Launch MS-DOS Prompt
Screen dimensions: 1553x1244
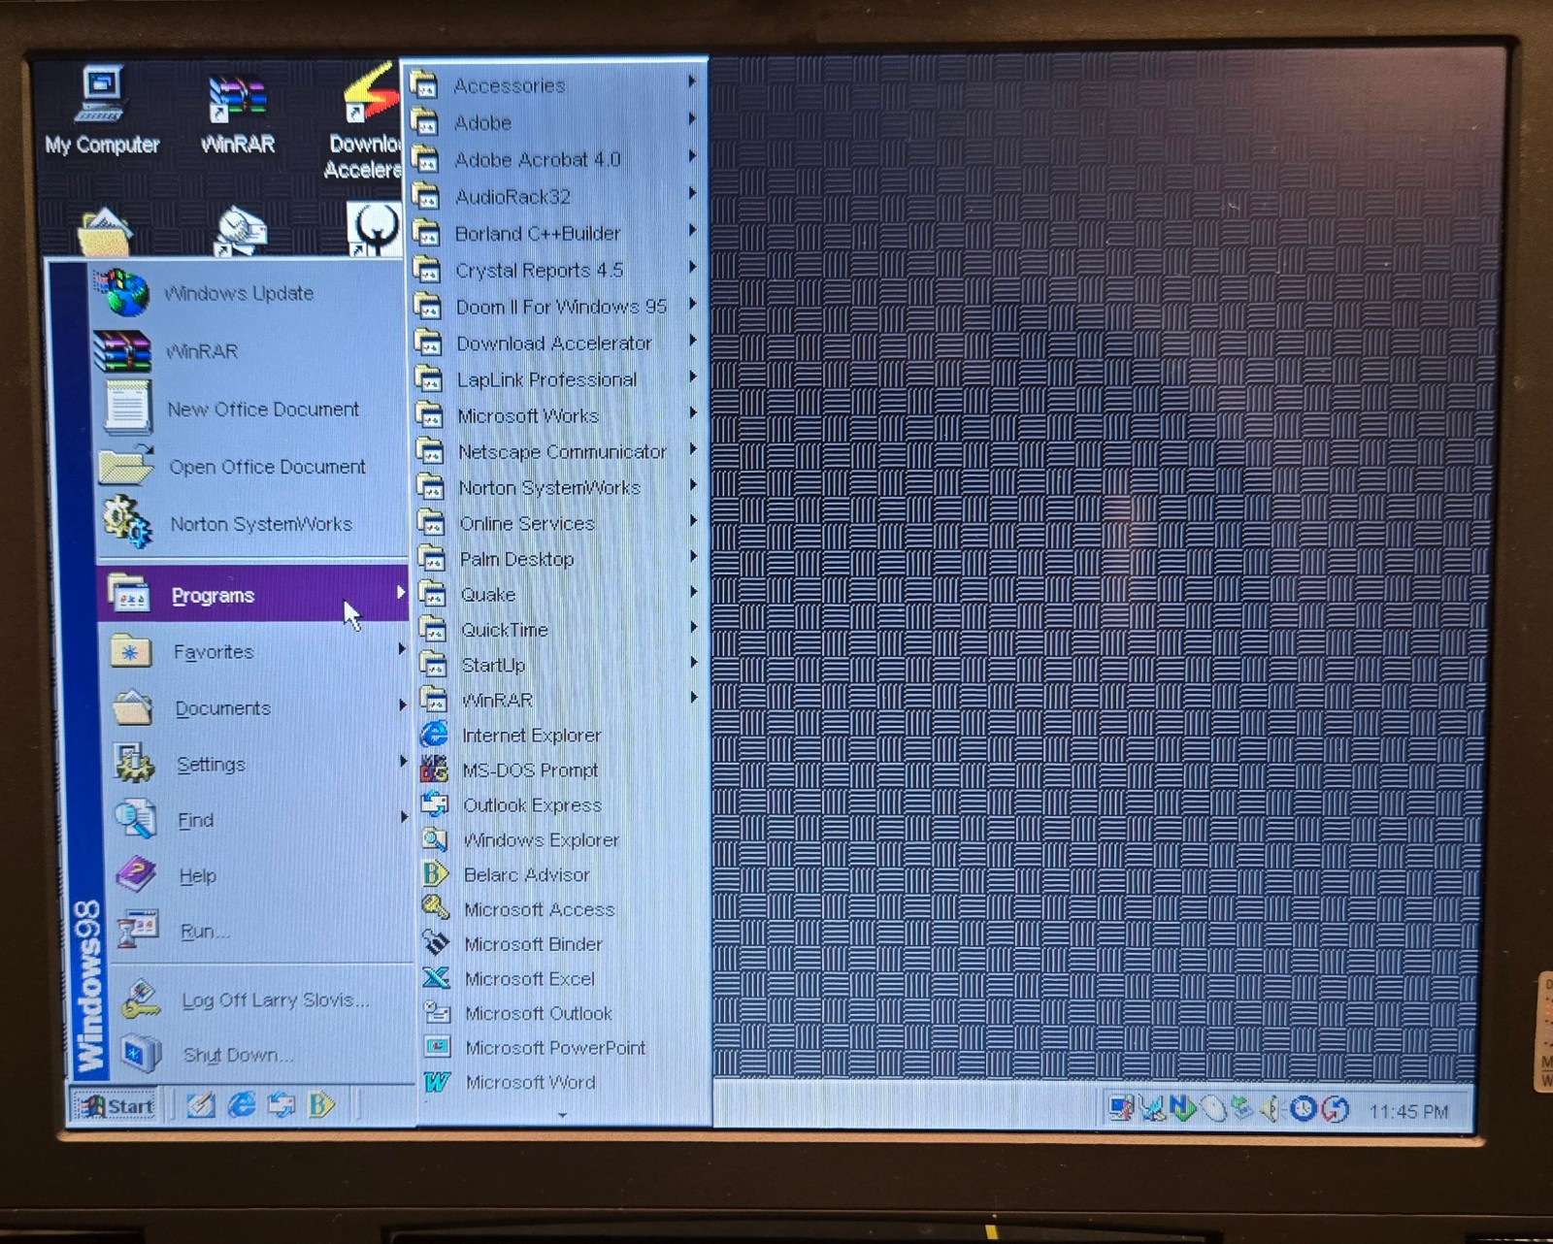[x=562, y=770]
